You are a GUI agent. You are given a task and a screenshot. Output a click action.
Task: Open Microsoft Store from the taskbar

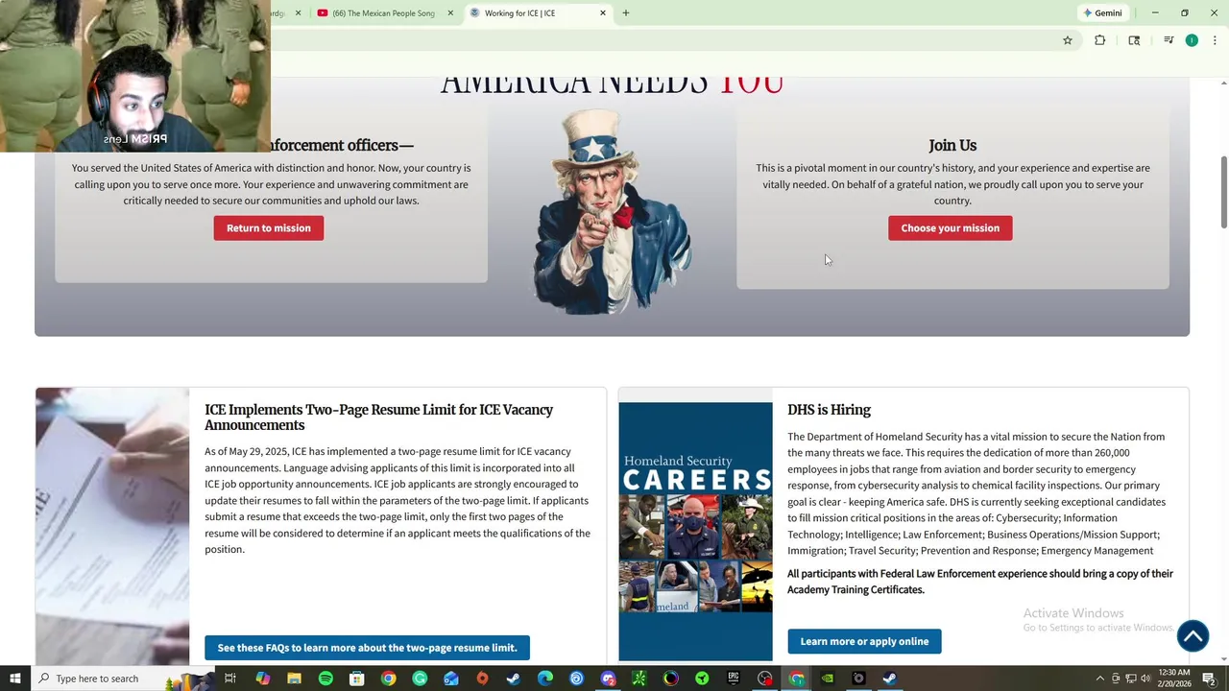point(357,679)
